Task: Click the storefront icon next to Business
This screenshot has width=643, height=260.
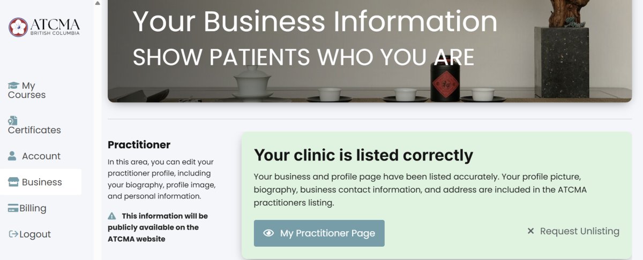Action: pyautogui.click(x=13, y=182)
